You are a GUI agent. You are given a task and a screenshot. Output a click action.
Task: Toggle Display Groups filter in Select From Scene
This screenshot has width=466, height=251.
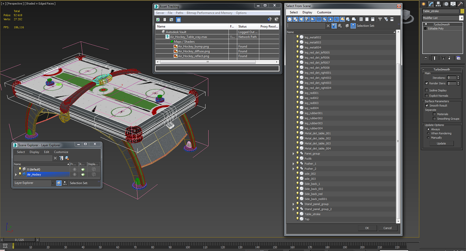(325, 19)
